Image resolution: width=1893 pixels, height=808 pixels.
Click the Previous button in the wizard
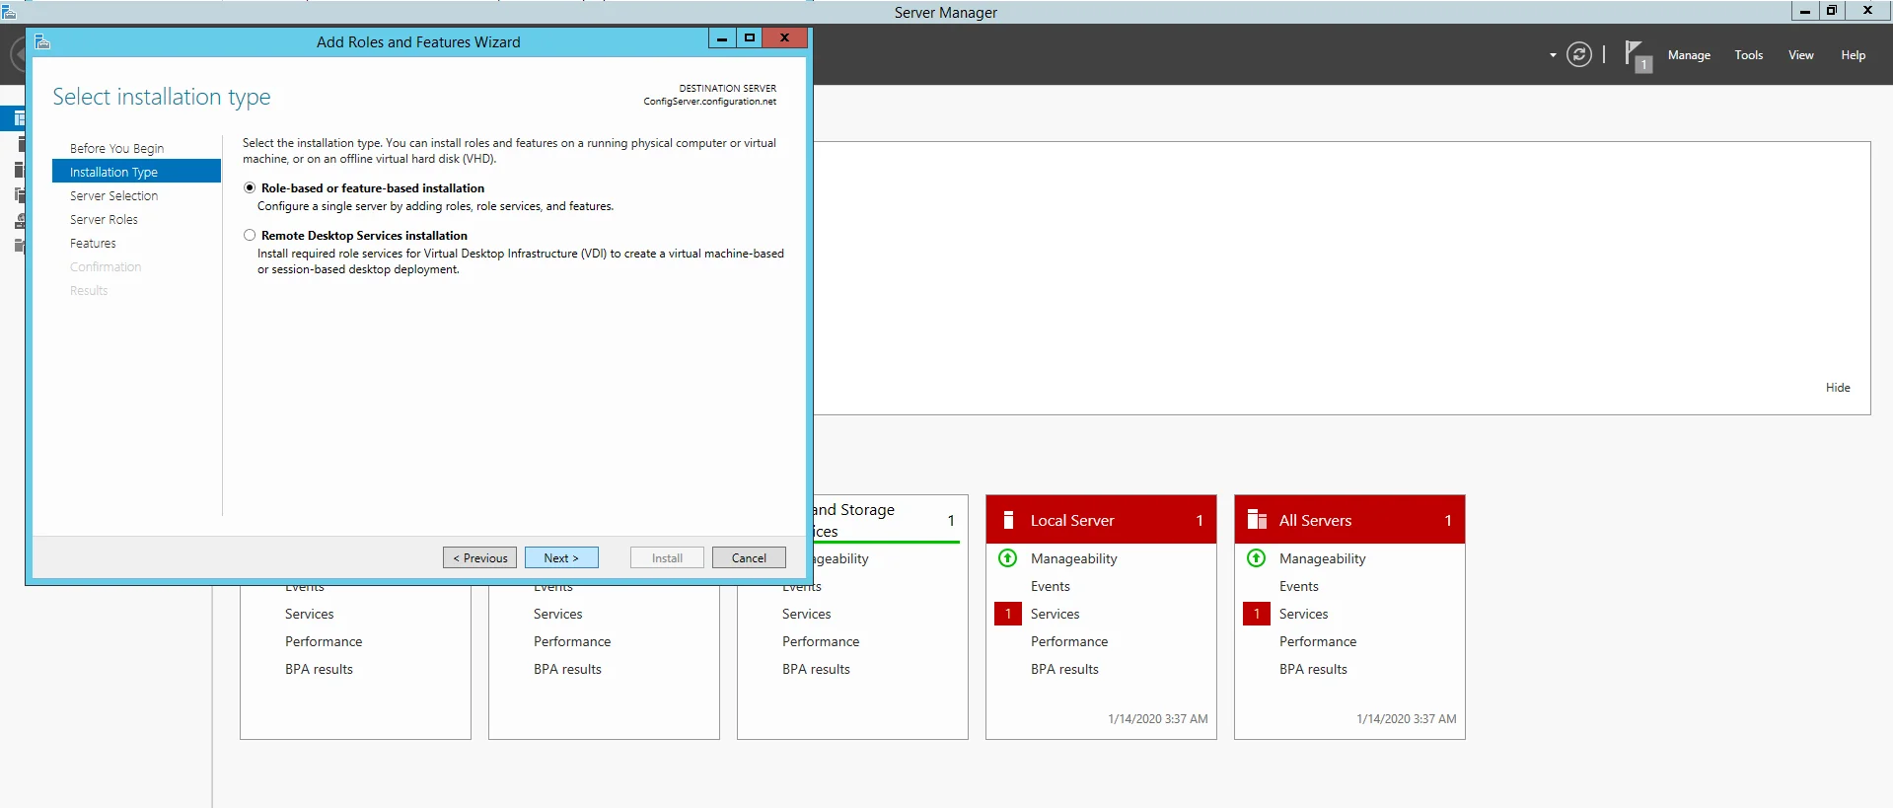pyautogui.click(x=479, y=557)
